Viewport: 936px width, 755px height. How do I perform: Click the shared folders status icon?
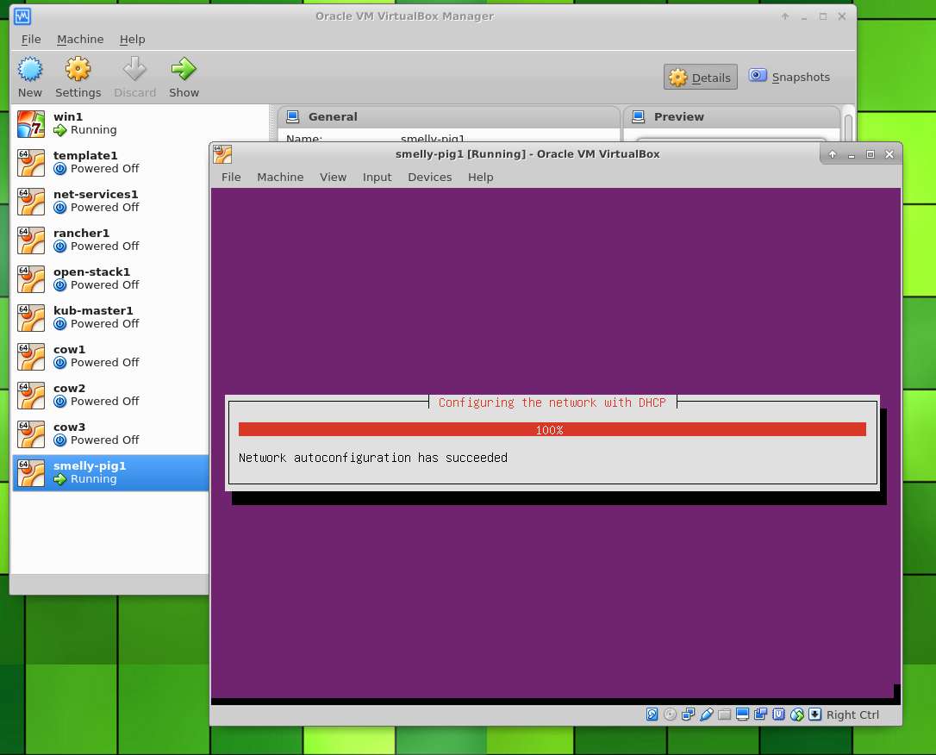[725, 714]
